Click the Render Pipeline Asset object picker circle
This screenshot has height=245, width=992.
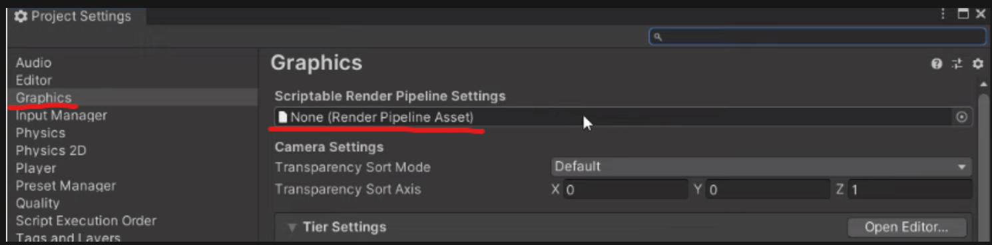[x=961, y=117]
